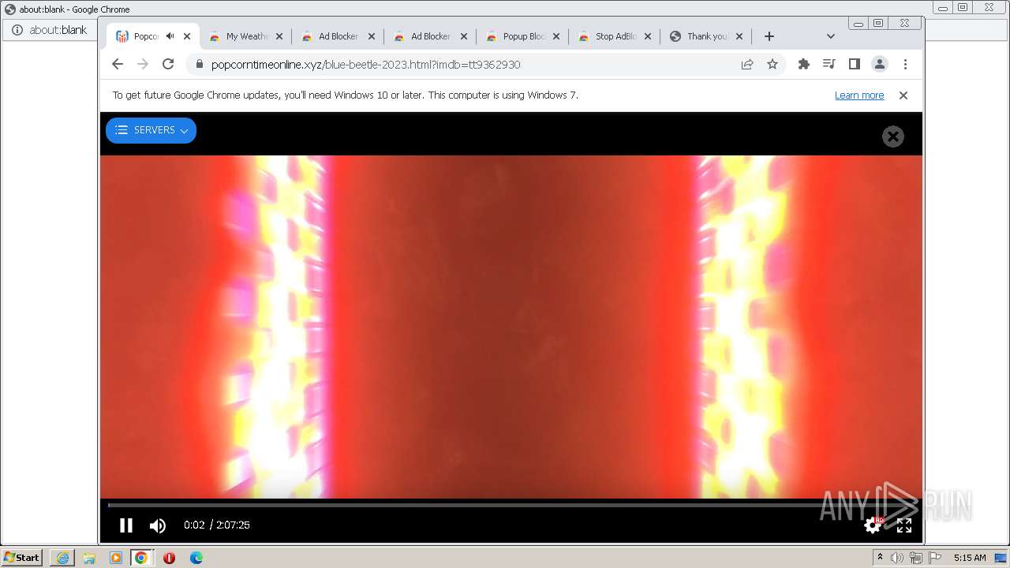Go back to previous page

(x=118, y=65)
